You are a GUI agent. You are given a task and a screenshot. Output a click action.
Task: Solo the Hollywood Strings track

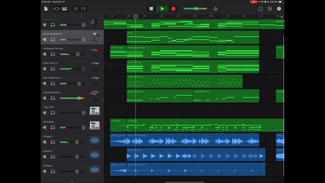53,54
